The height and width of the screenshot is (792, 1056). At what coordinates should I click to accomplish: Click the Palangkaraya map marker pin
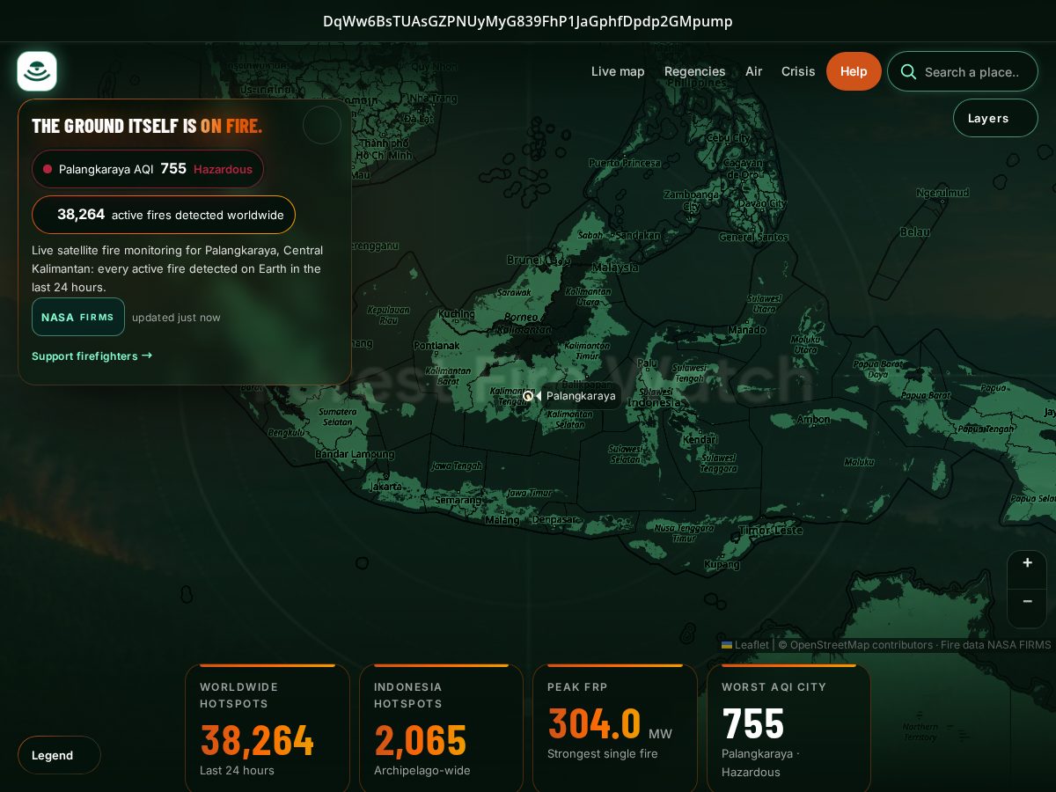tap(528, 396)
